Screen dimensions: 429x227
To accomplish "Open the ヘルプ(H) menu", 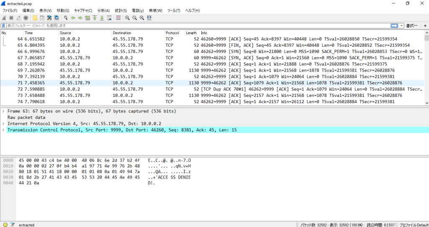I will point(193,10).
